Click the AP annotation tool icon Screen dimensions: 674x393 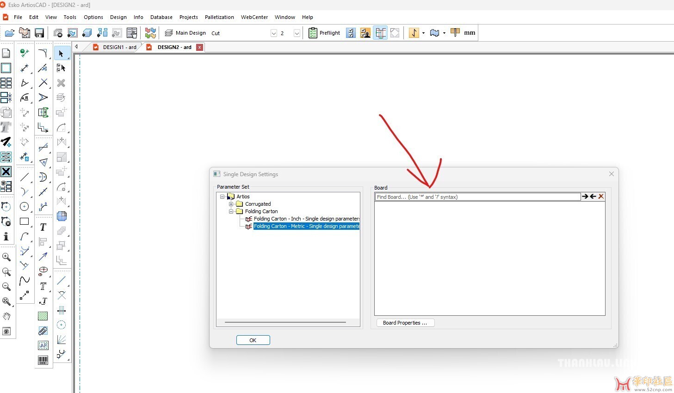tap(43, 345)
